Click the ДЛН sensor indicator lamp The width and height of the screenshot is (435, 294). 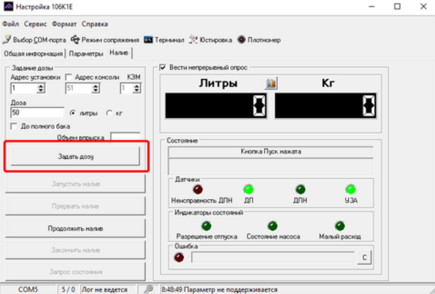tap(300, 189)
